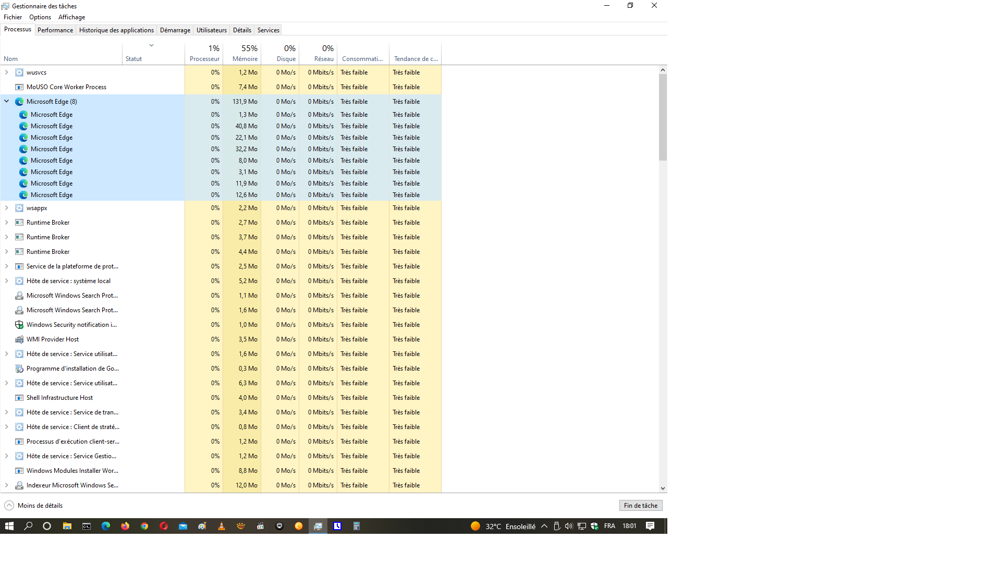
Task: Click the Indexeur Microsoft Windows Search icon
Action: (x=19, y=485)
